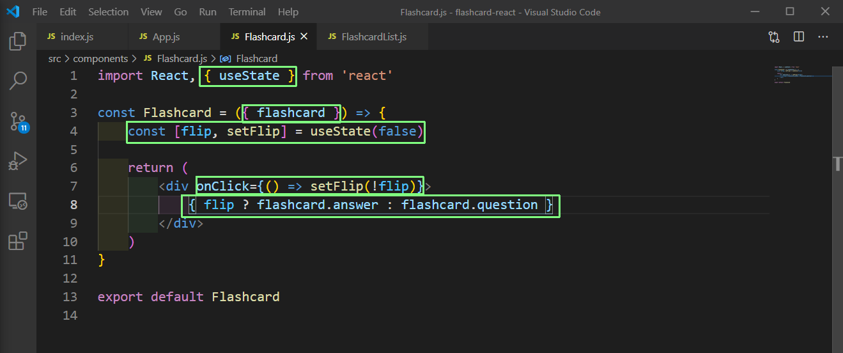The height and width of the screenshot is (353, 843).
Task: Open the Edit menu
Action: coord(68,12)
